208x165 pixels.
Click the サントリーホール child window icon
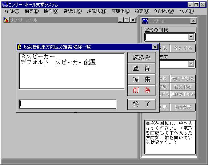coord(6,20)
